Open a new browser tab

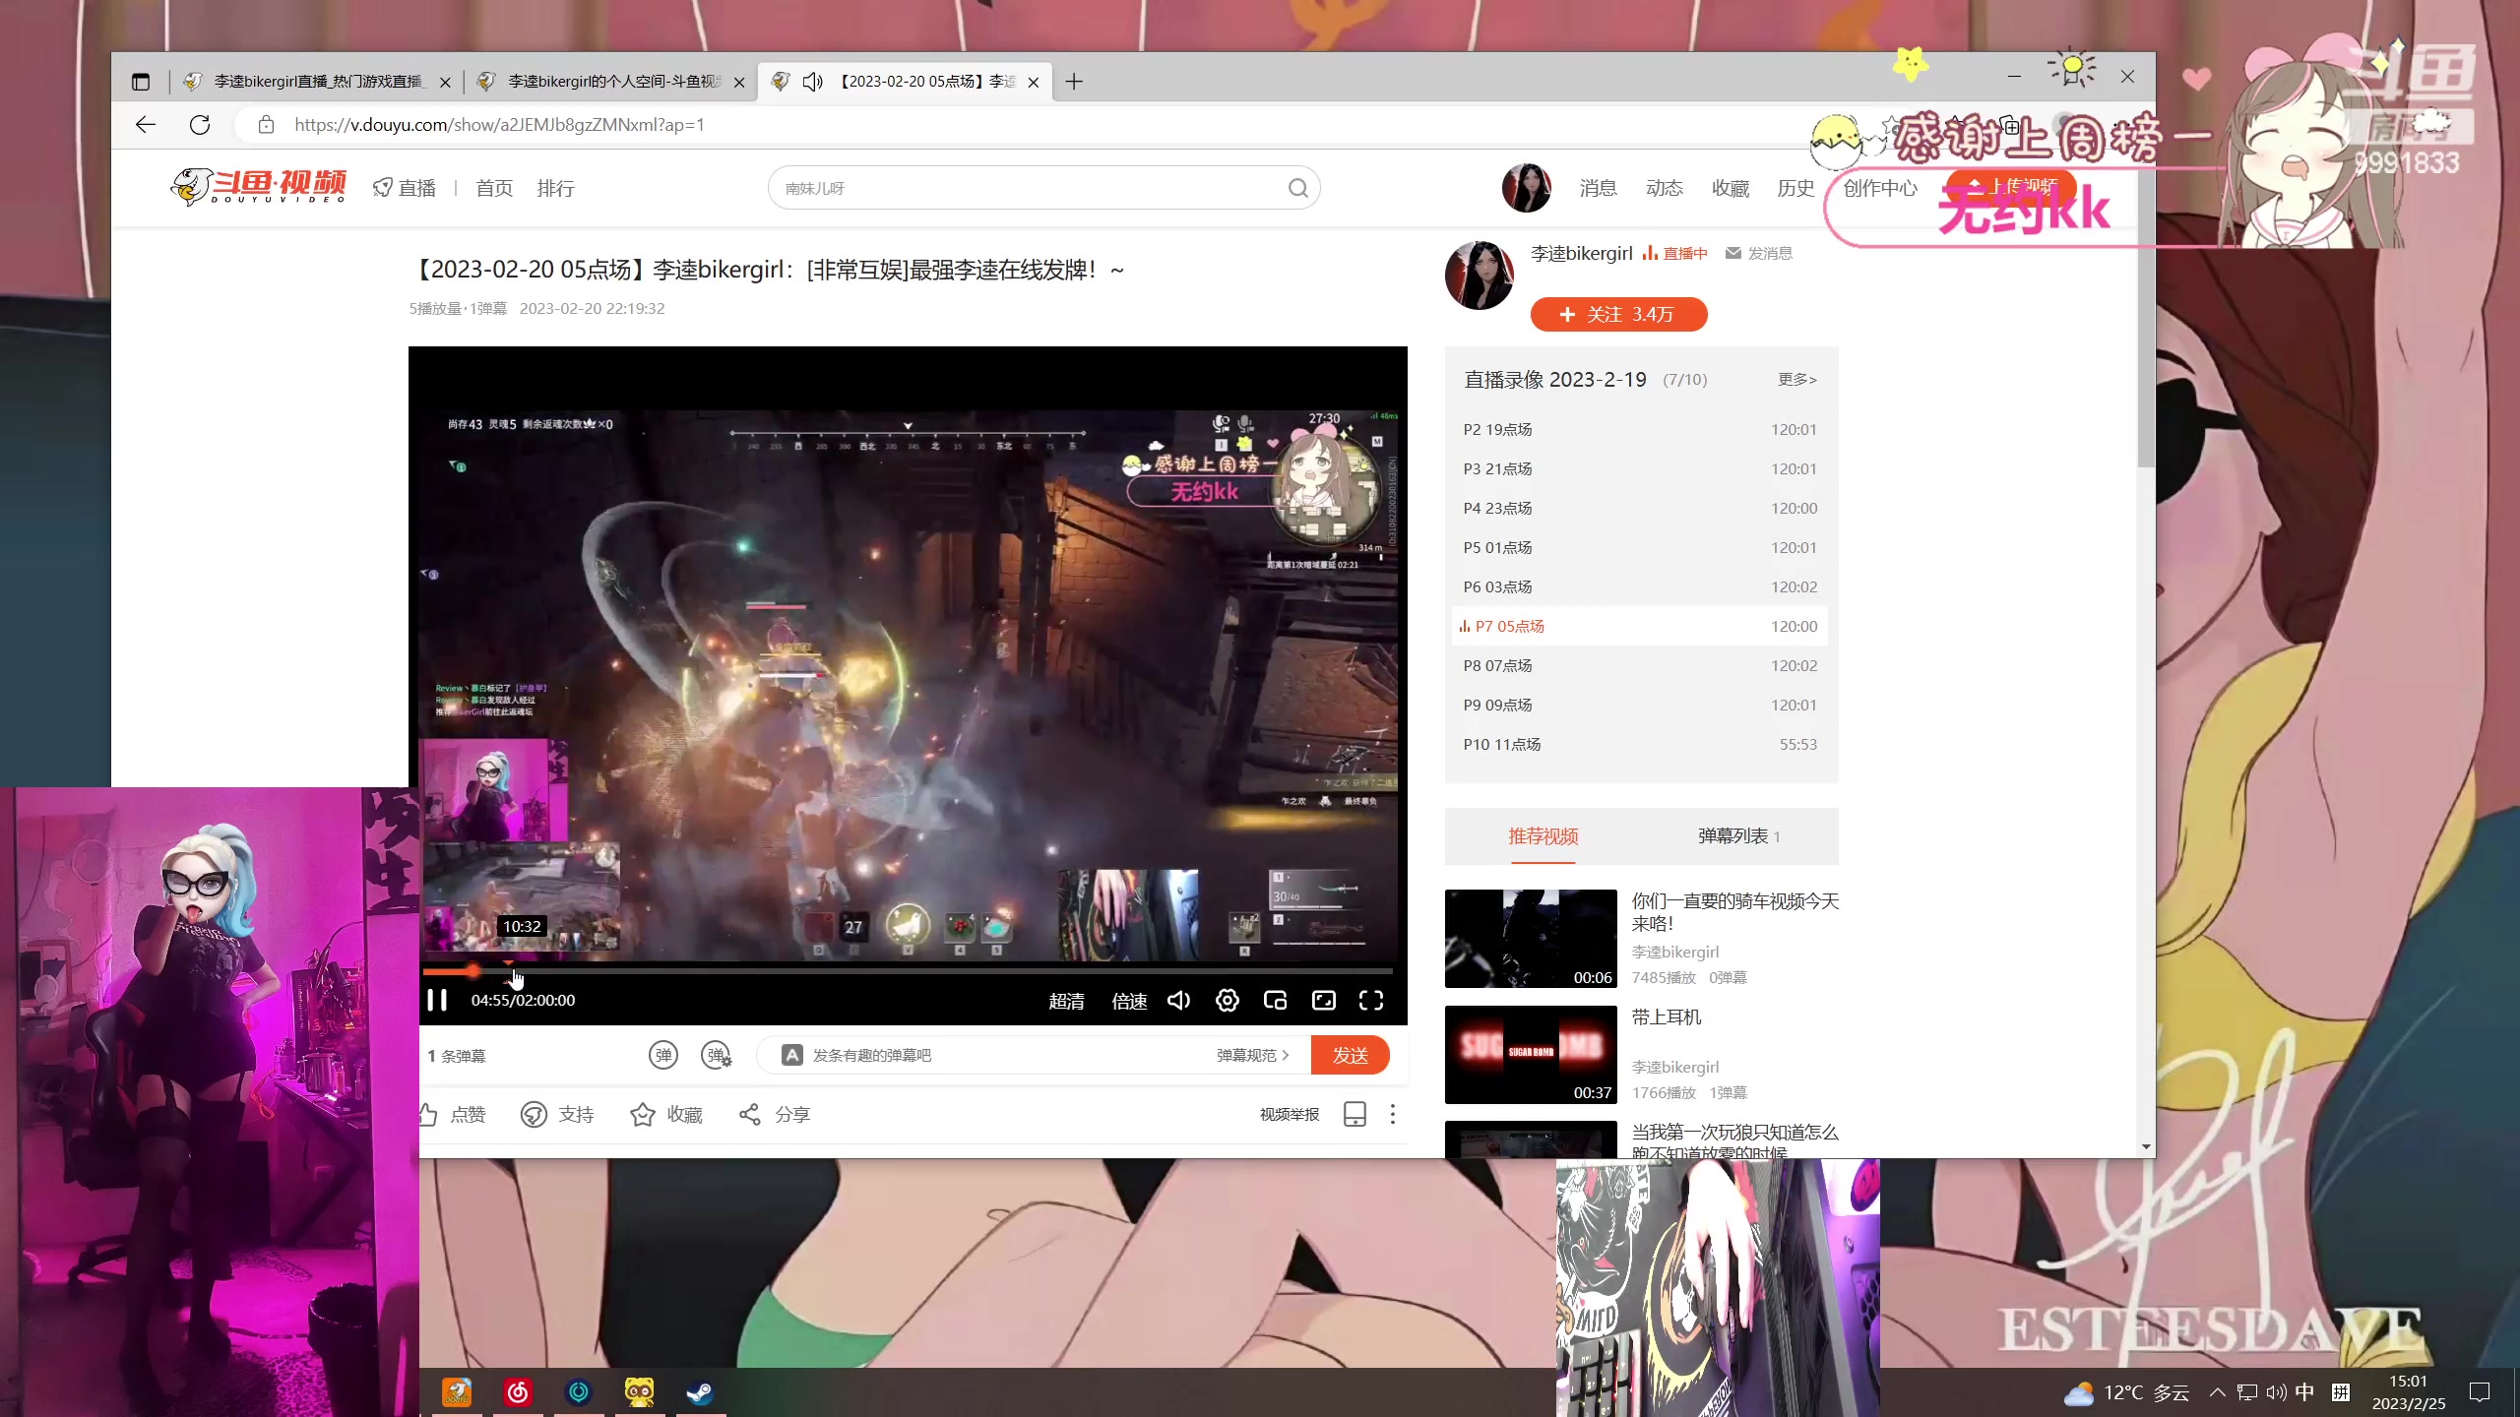click(1074, 82)
